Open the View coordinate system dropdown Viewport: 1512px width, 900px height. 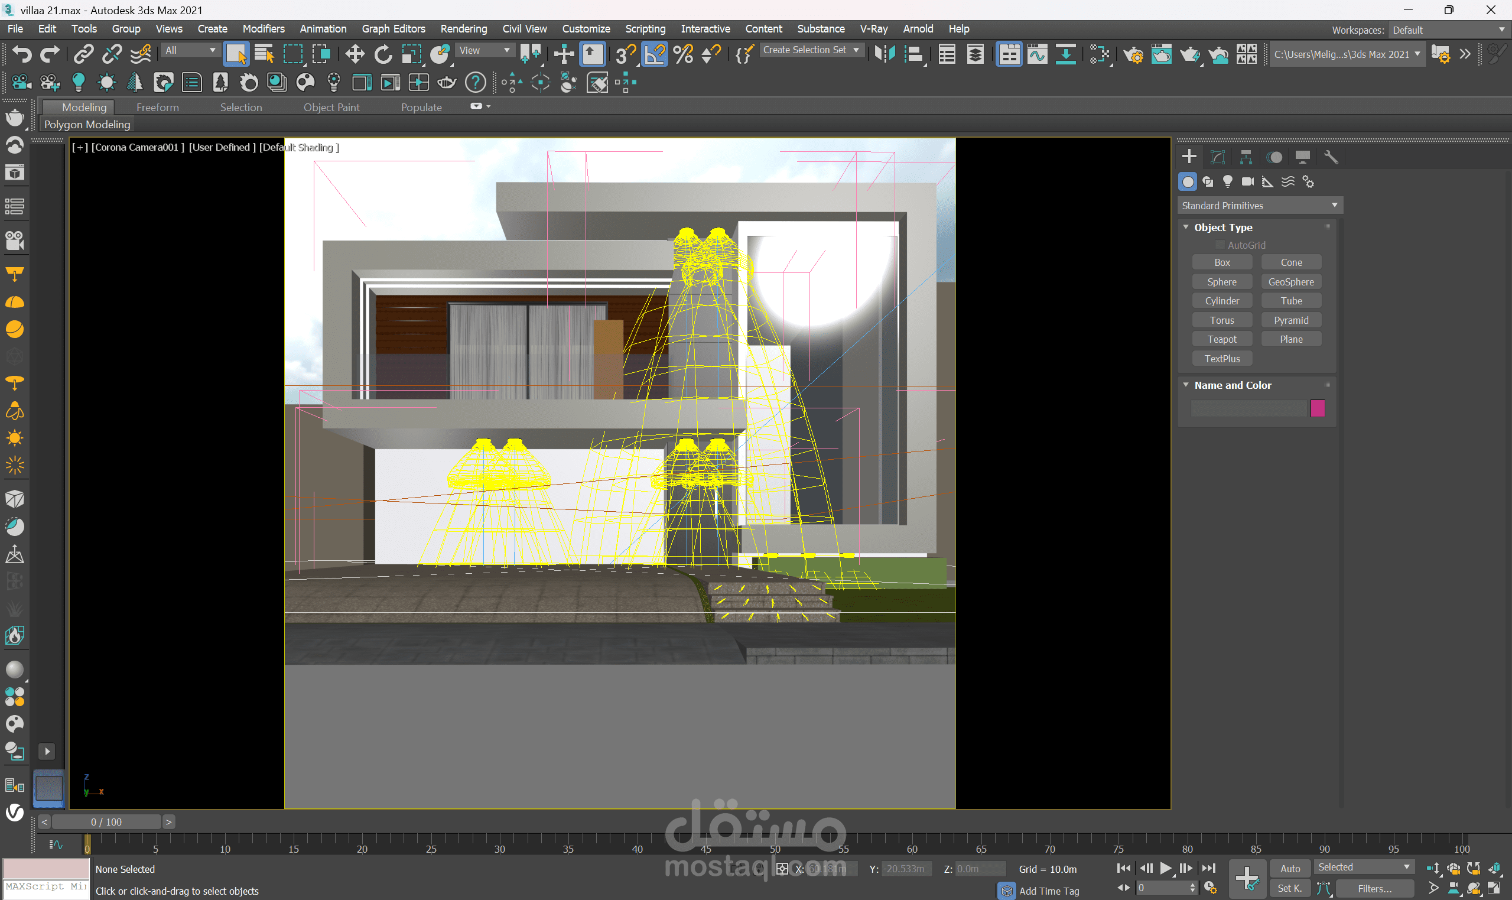click(x=485, y=50)
